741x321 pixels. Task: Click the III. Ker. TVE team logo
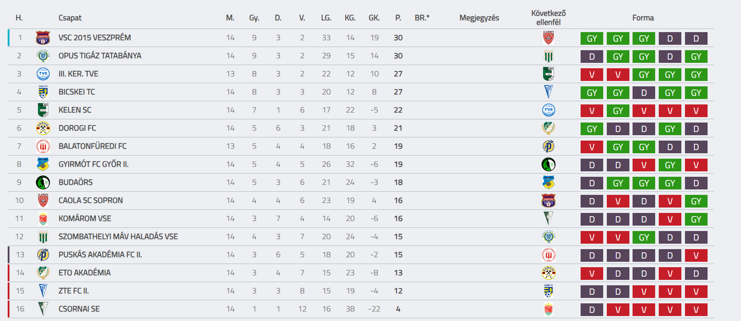coord(43,74)
